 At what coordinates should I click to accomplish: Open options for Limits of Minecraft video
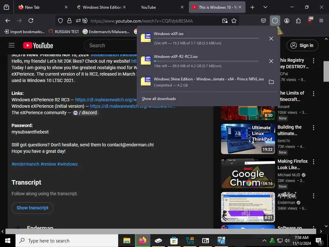click(314, 94)
